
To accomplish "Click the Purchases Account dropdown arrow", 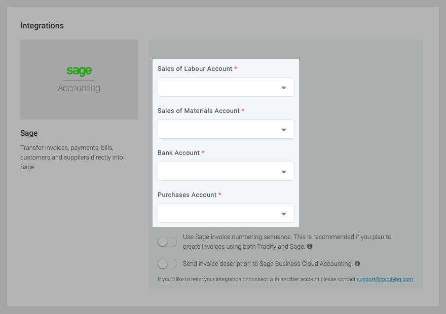I will pyautogui.click(x=284, y=213).
